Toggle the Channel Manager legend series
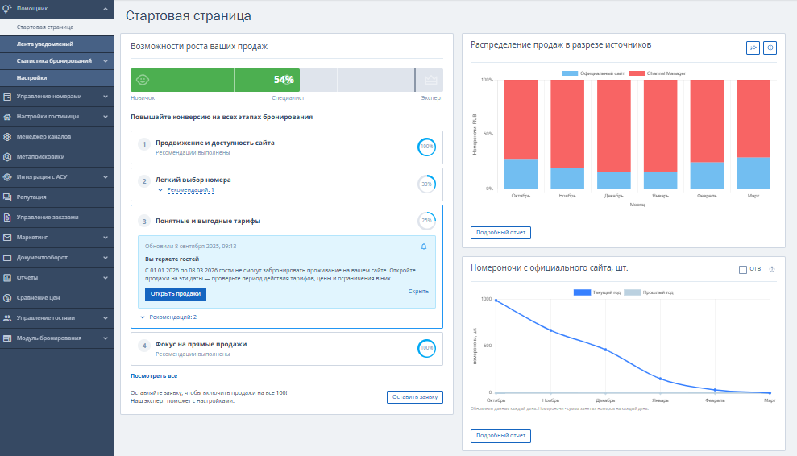797x456 pixels. (x=657, y=73)
